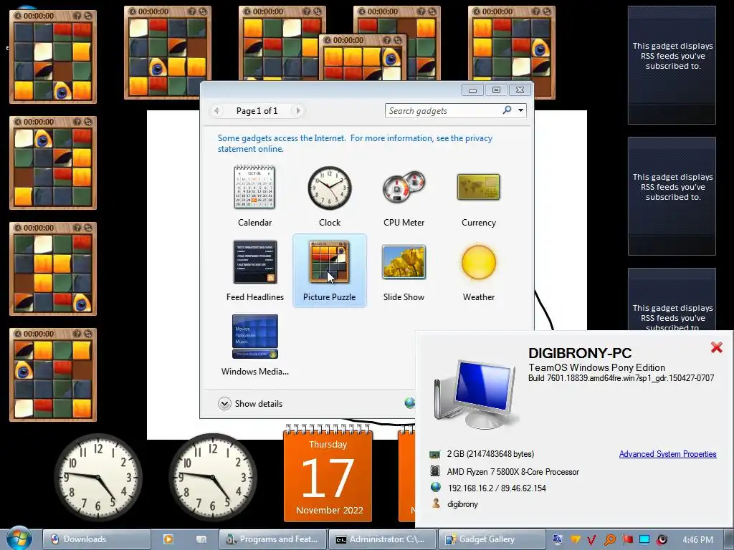Viewport: 734px width, 550px height.
Task: Switch to Downloads taskbar window
Action: tap(97, 539)
